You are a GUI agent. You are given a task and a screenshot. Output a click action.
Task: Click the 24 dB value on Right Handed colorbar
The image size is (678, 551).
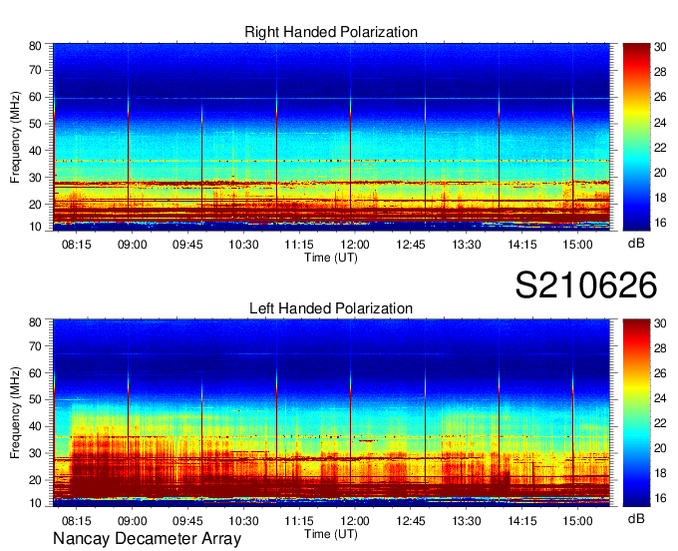660,123
